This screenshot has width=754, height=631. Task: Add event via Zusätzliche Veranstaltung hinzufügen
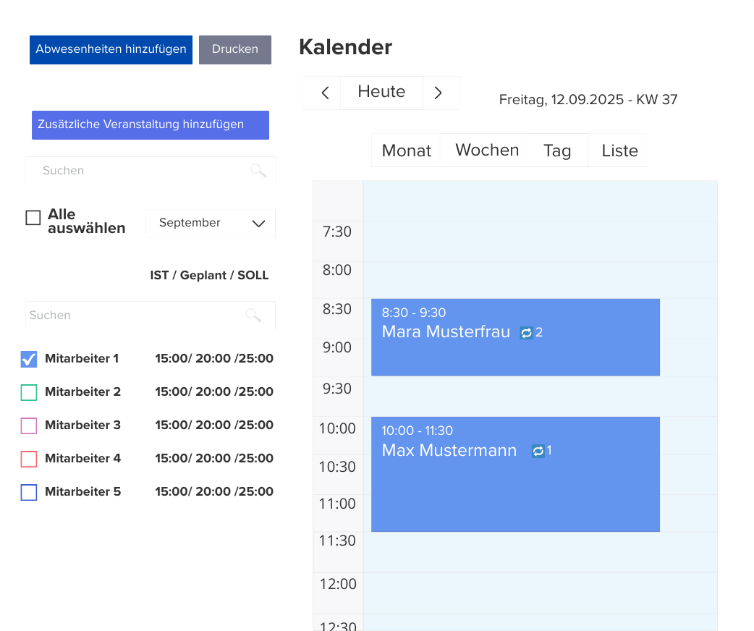(151, 125)
